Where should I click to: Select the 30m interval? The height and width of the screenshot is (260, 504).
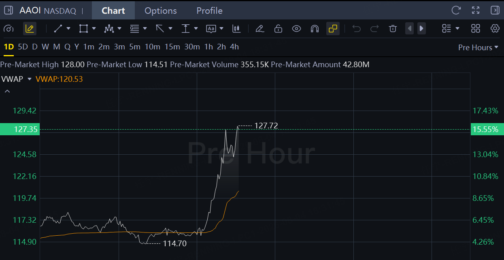(192, 47)
